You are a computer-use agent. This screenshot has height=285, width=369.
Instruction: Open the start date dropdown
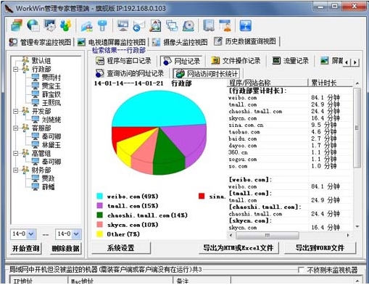pos(31,234)
